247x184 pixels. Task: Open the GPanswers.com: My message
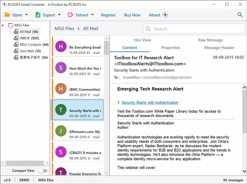coord(77,131)
